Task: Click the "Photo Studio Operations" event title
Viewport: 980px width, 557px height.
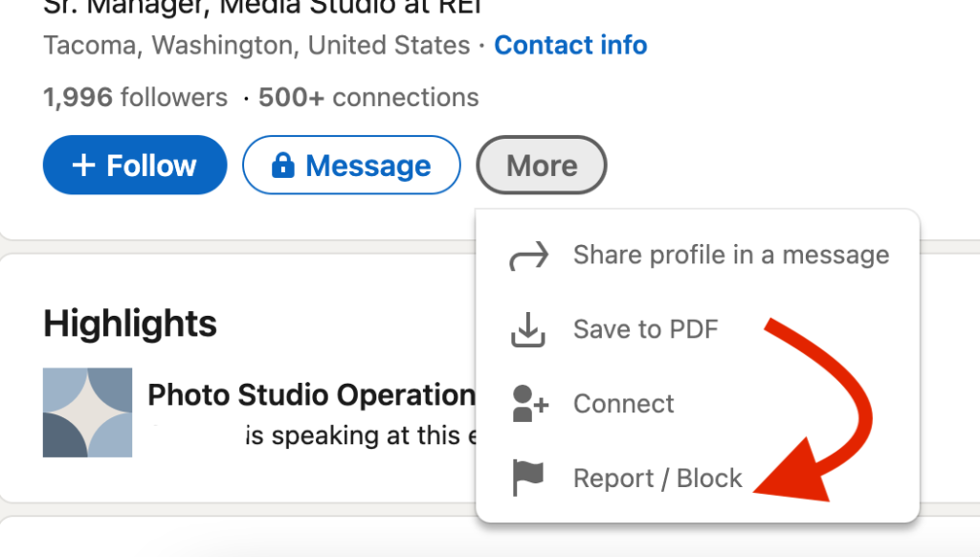Action: [306, 394]
